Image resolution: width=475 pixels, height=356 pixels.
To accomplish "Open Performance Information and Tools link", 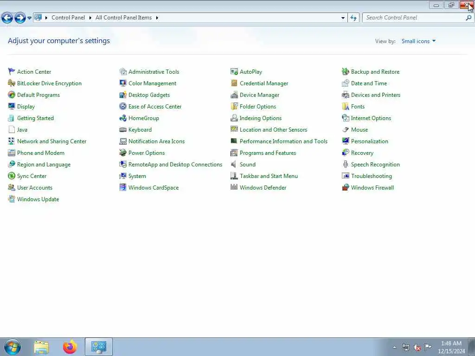I will tap(283, 141).
